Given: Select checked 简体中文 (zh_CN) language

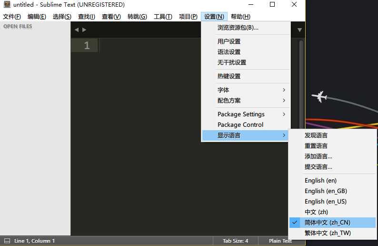Looking at the screenshot, I should [x=332, y=223].
